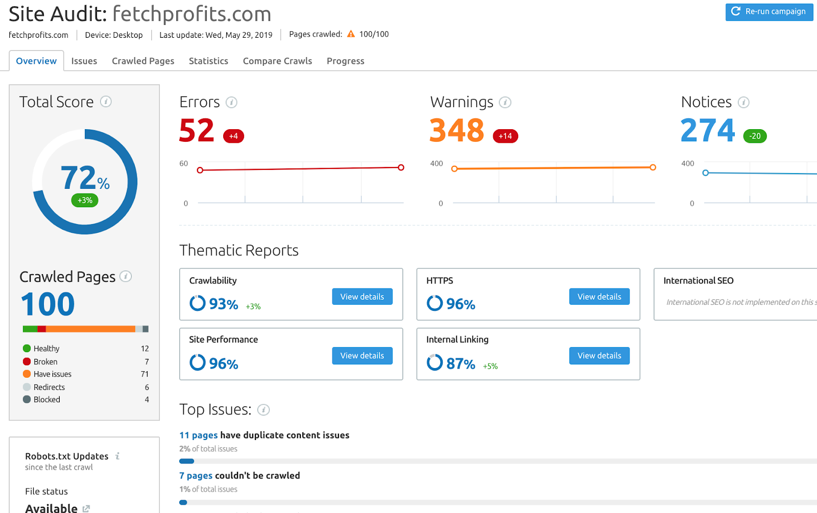Click the HTTPS score ring icon
Image resolution: width=817 pixels, height=513 pixels.
click(x=435, y=303)
